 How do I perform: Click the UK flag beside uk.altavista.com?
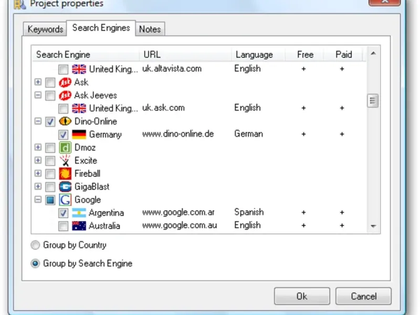[x=79, y=69]
